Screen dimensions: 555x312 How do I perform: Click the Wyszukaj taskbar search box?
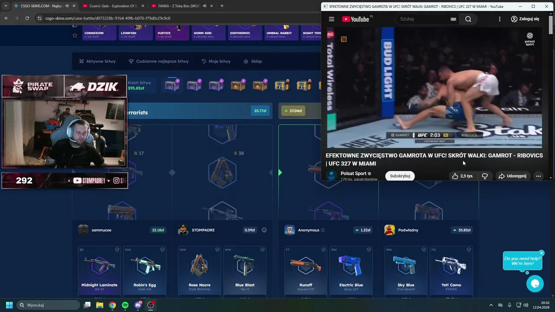49,305
